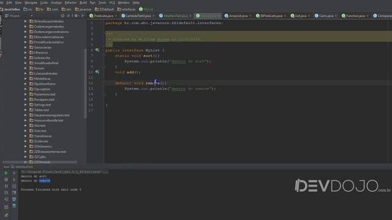Click the layout icon in Run panel

[6, 207]
